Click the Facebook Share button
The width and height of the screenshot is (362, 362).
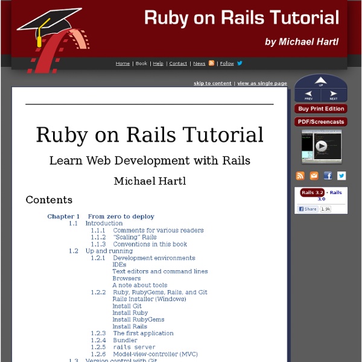coord(308,209)
